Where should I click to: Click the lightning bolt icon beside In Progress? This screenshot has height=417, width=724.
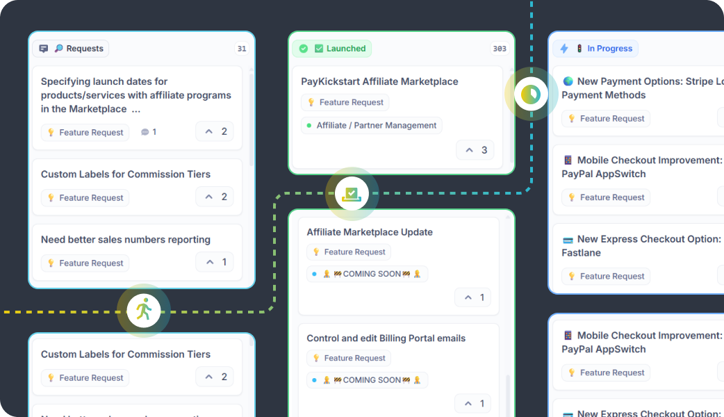click(564, 49)
